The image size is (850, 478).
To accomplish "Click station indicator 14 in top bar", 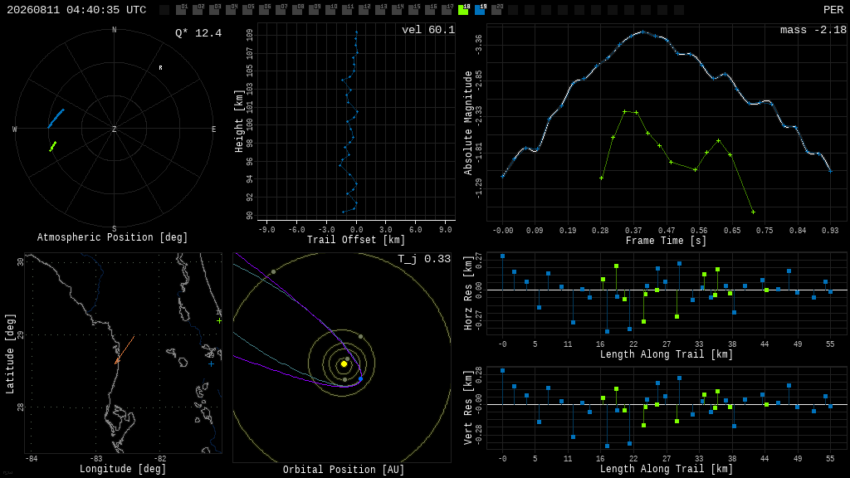I will coord(397,10).
